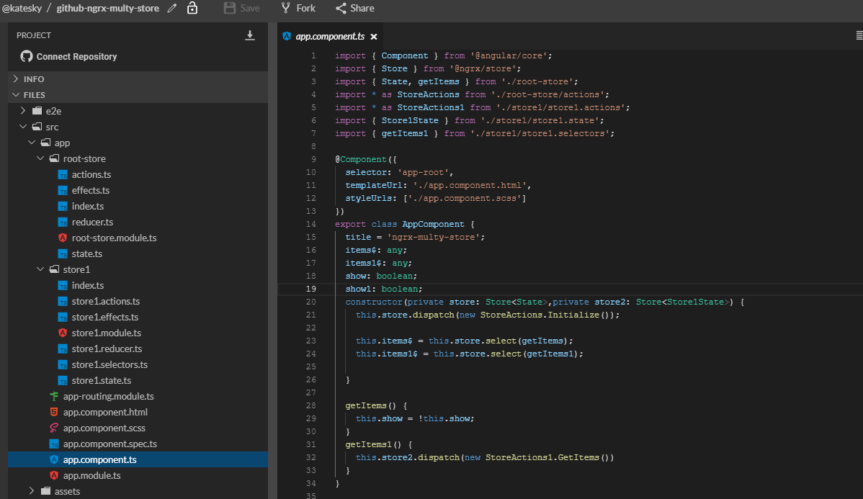Click the GitHub icon beside Connect Repository

(27, 55)
